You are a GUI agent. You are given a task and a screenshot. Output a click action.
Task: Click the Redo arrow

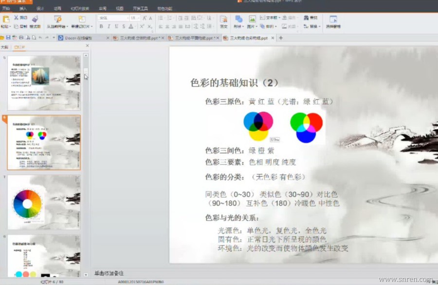47,37
